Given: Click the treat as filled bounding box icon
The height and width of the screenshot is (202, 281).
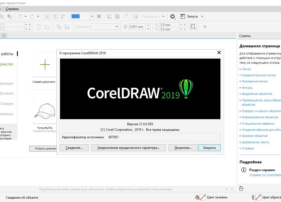Looking at the screenshot, I should point(193,27).
